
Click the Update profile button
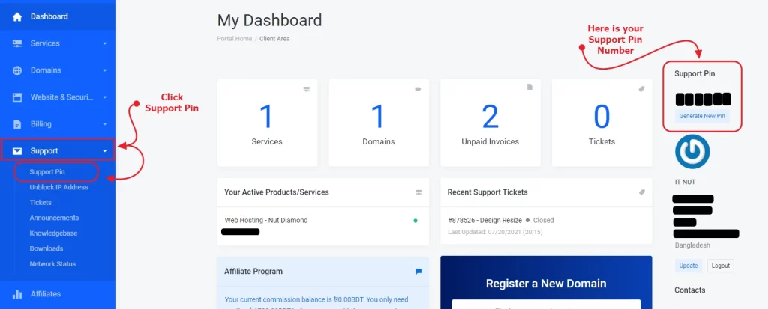point(688,266)
